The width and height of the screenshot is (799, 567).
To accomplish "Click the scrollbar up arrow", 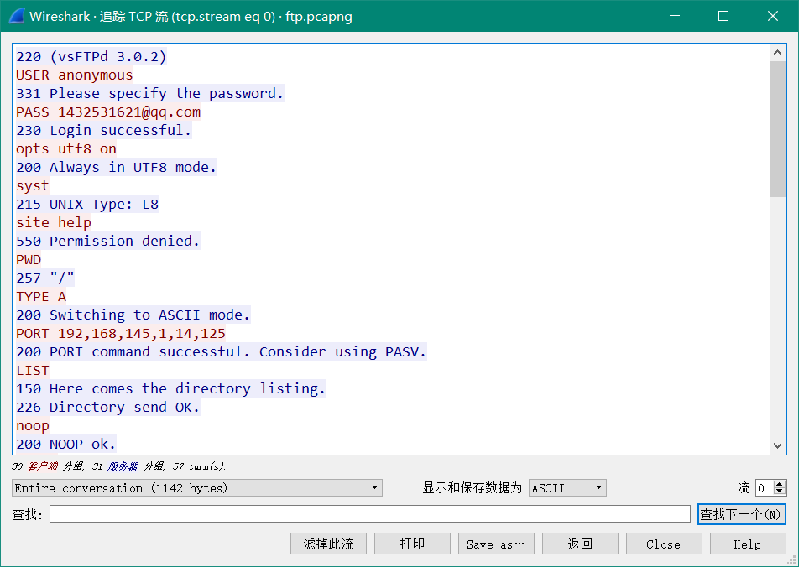I will pyautogui.click(x=777, y=53).
